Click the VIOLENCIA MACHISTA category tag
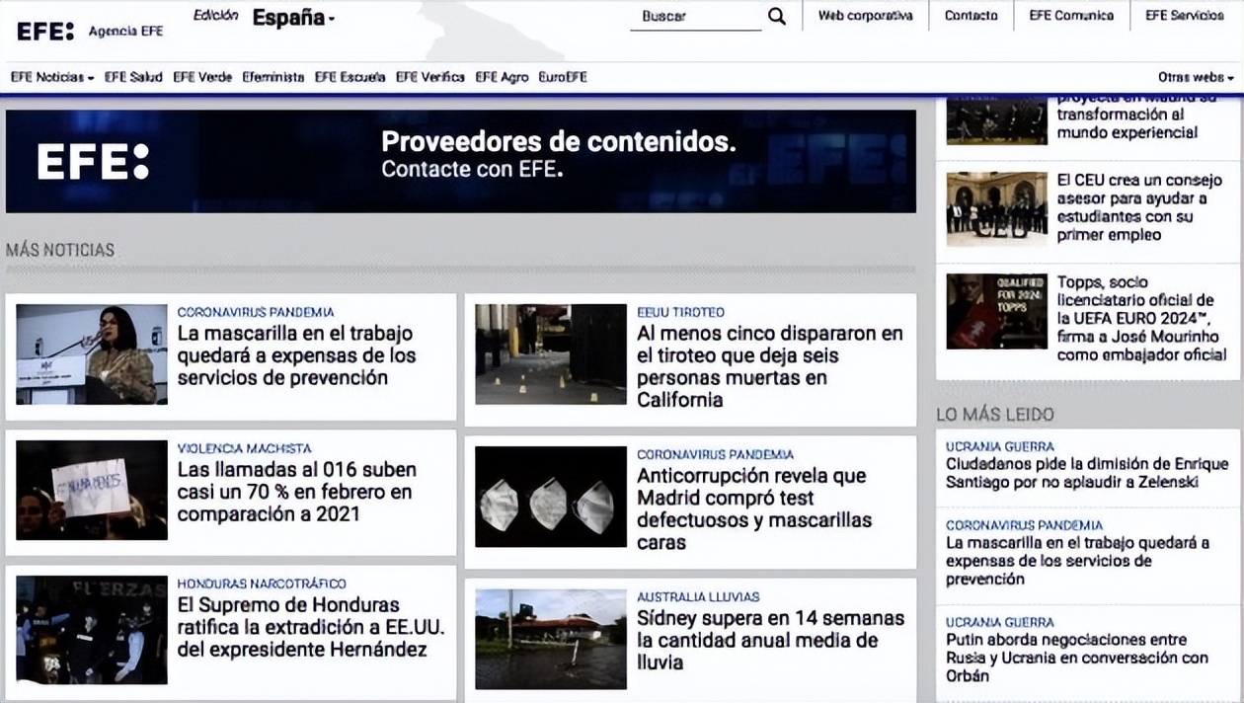The height and width of the screenshot is (703, 1244). (x=244, y=448)
